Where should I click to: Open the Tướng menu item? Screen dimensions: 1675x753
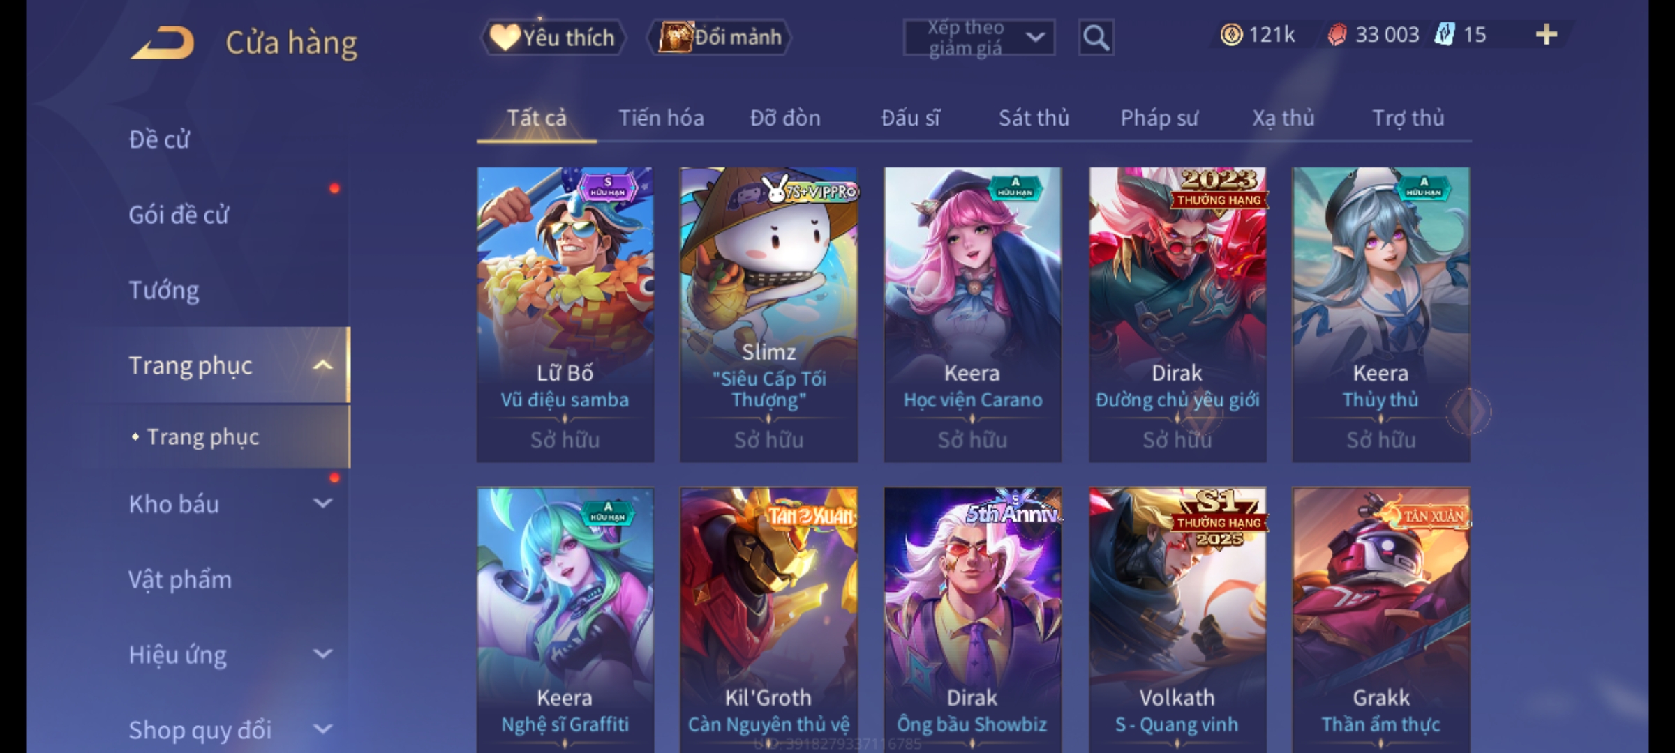click(x=164, y=290)
